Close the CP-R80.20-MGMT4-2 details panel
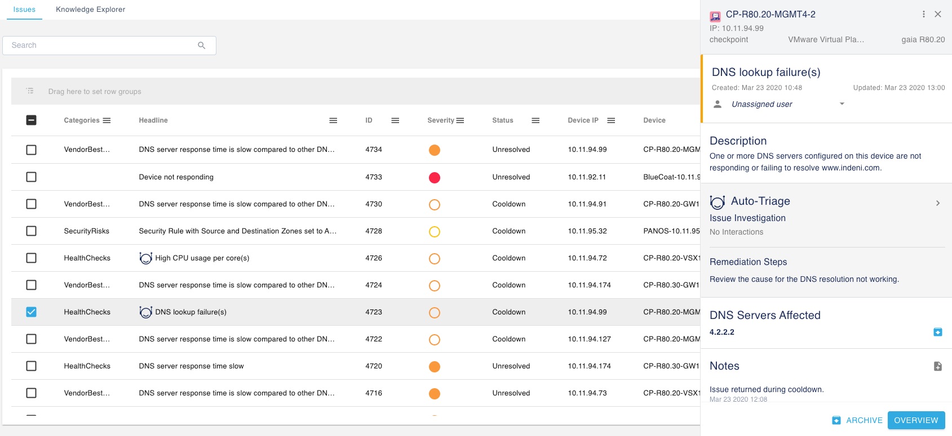This screenshot has height=436, width=952. 938,14
